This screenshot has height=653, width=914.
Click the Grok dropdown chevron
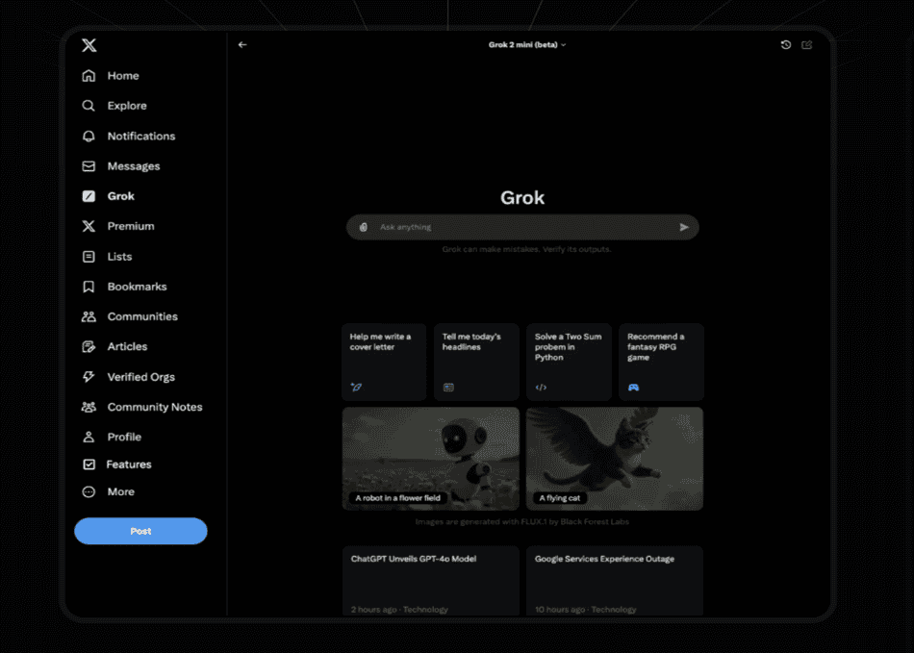(563, 44)
